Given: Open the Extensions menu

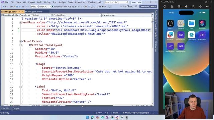Looking at the screenshot, I should [x=80, y=2].
